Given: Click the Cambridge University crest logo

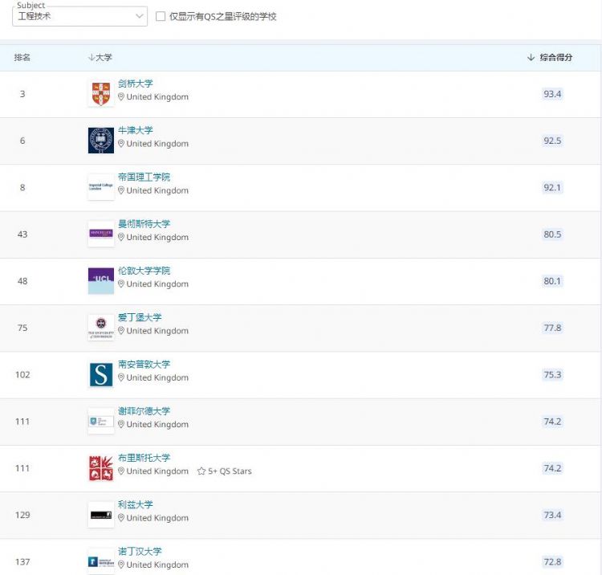Looking at the screenshot, I should [100, 93].
